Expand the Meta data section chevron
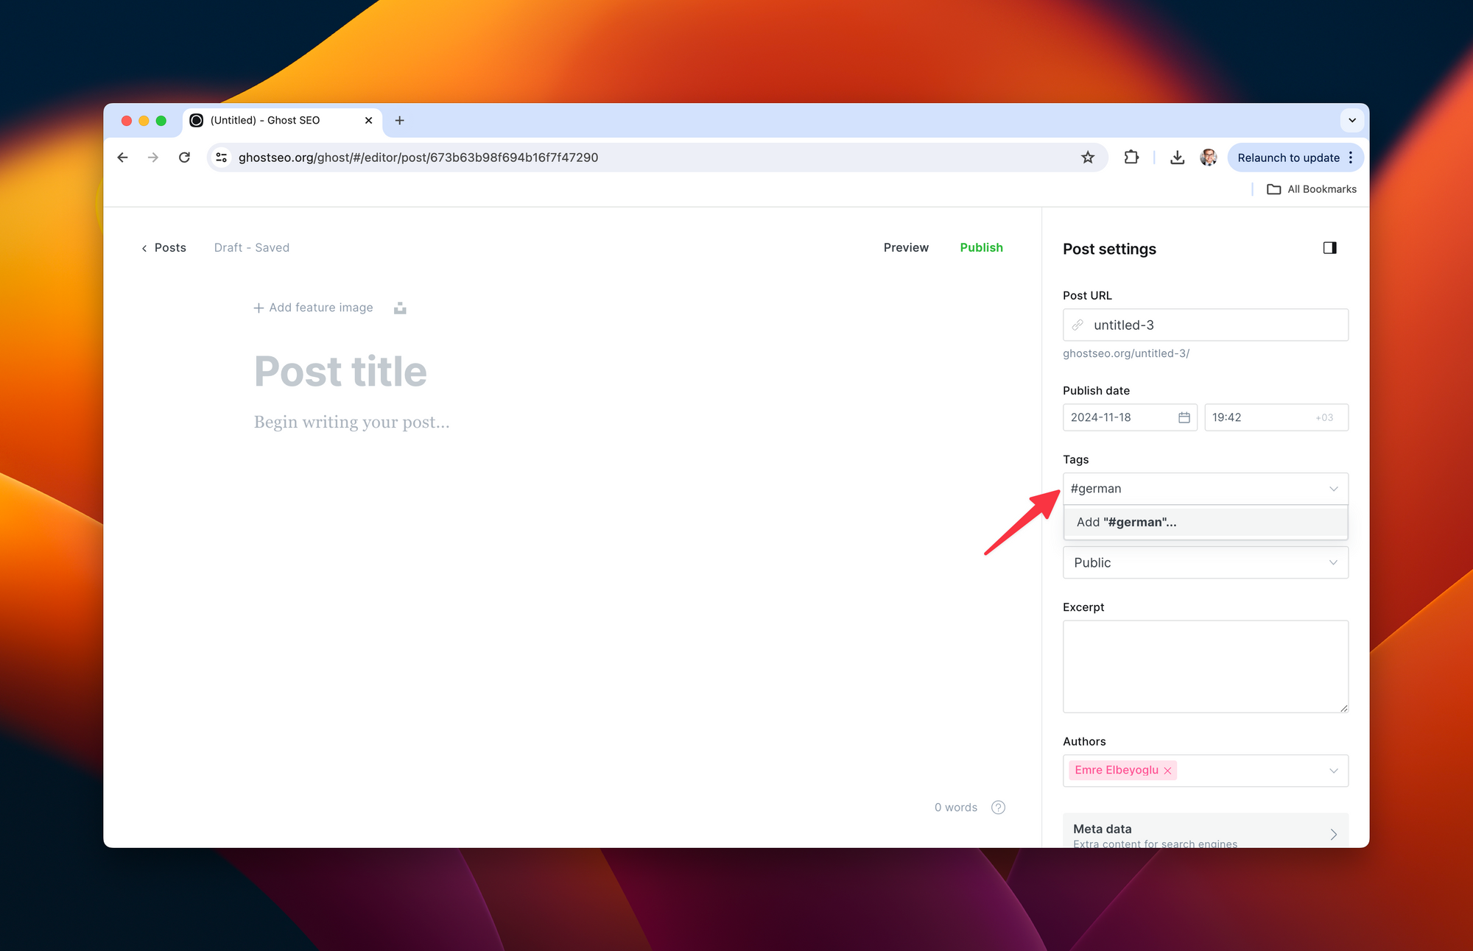The image size is (1473, 951). 1335,836
